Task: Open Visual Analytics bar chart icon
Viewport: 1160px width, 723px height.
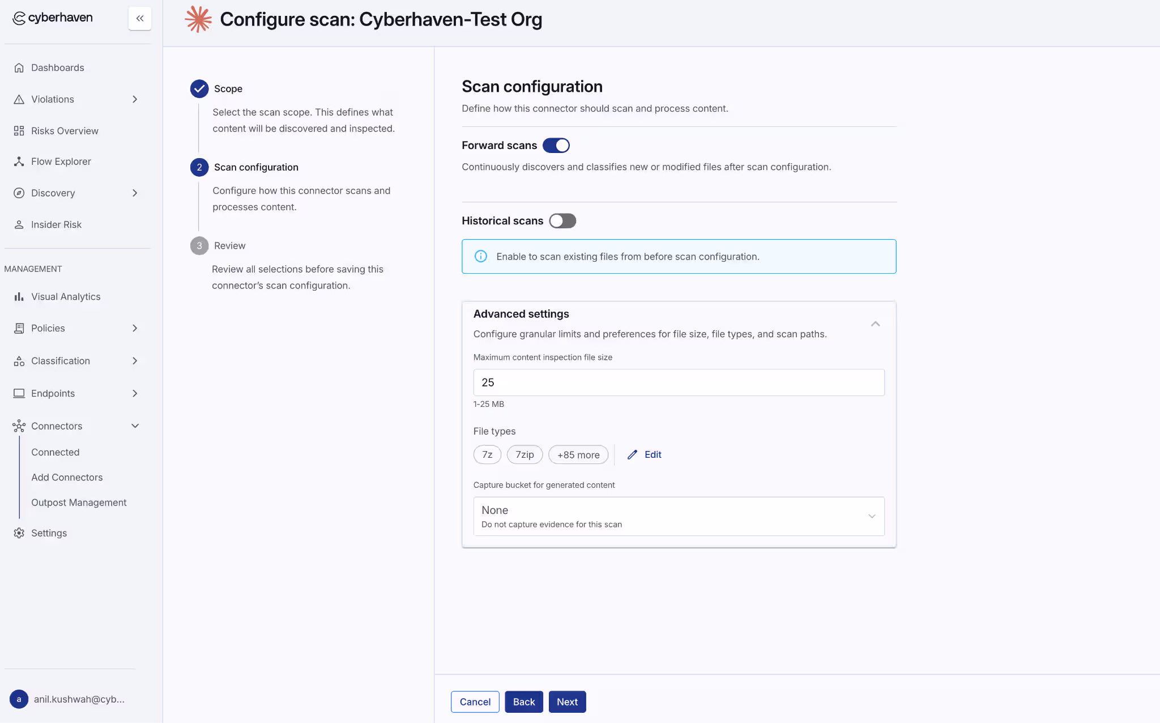Action: click(x=19, y=296)
